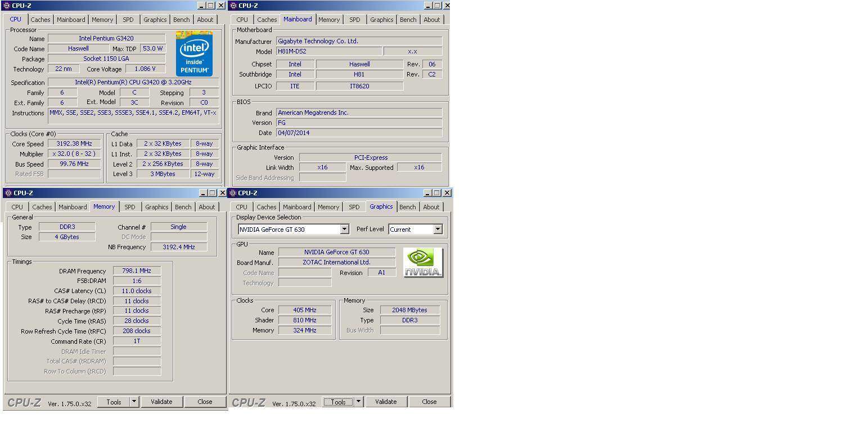Open About tab in the Mainboard window
This screenshot has width=865, height=427.
(x=432, y=20)
